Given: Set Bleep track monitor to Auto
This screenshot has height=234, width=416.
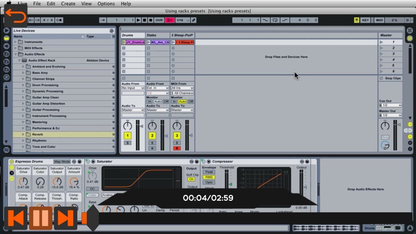Looking at the screenshot, I should (182, 101).
